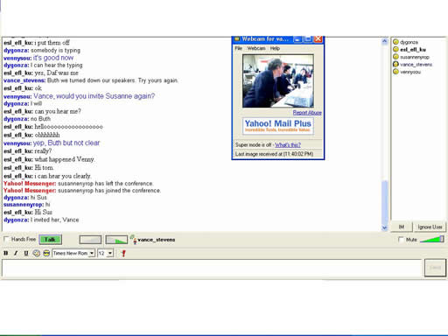
Task: Select vance_stevens headset icon in participant list
Action: click(395, 64)
